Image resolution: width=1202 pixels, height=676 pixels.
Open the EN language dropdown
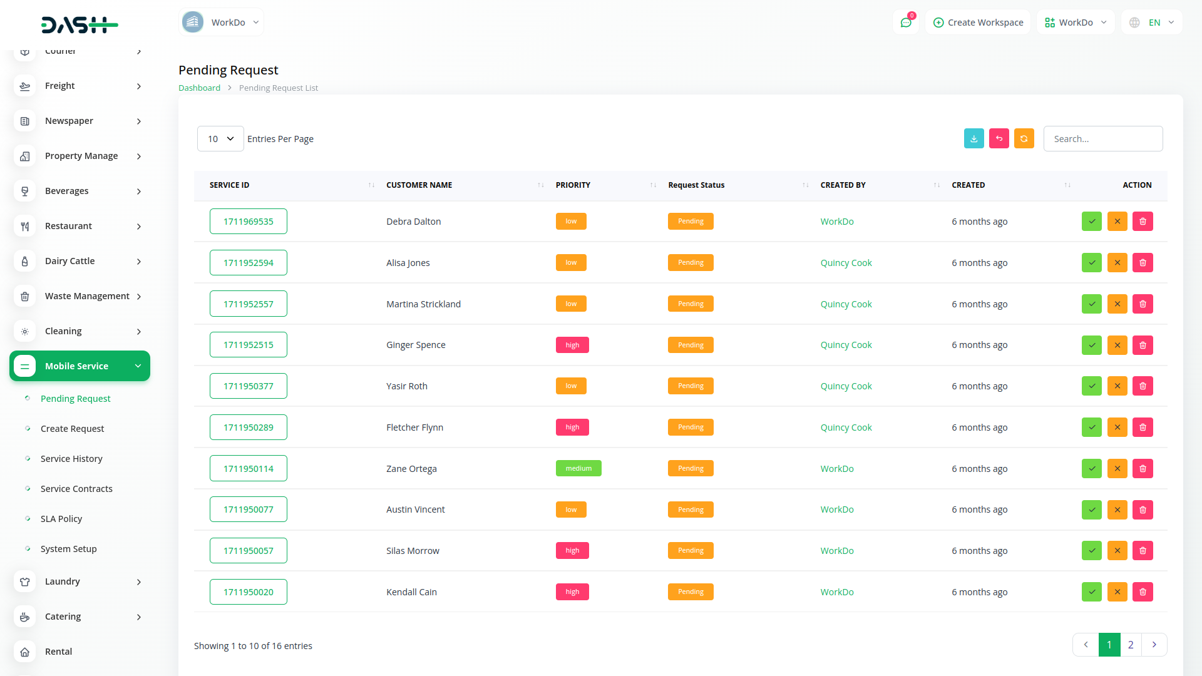(x=1152, y=23)
